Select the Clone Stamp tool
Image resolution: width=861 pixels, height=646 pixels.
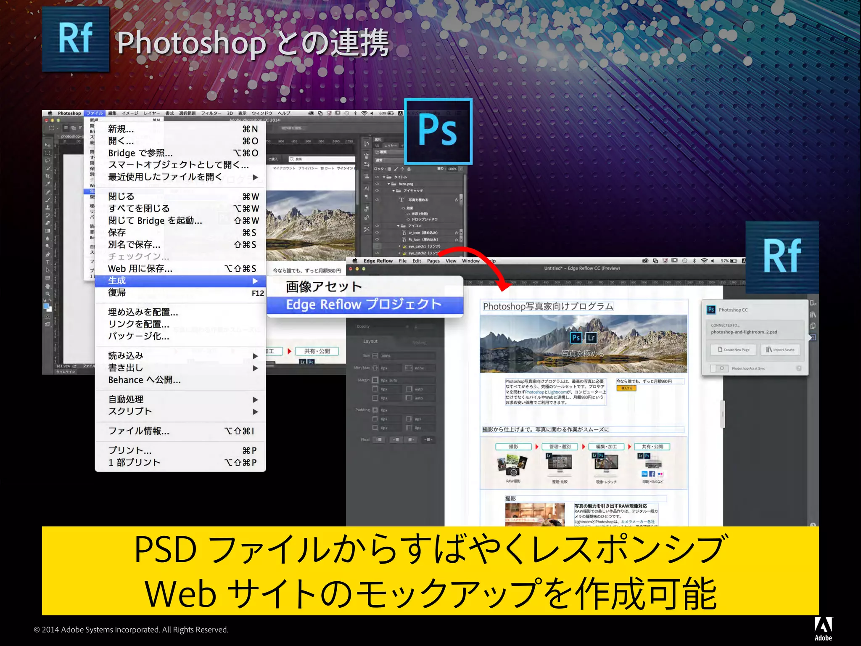(48, 207)
